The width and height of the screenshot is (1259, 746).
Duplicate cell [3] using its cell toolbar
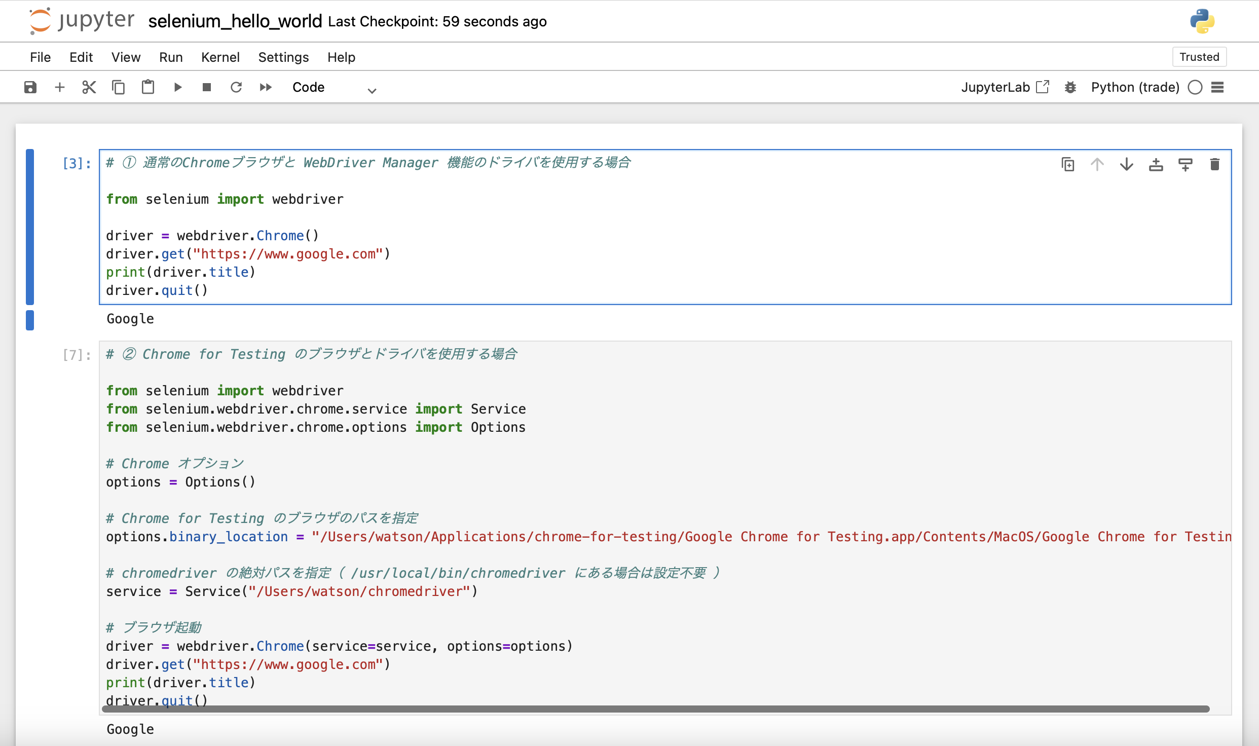click(1067, 164)
